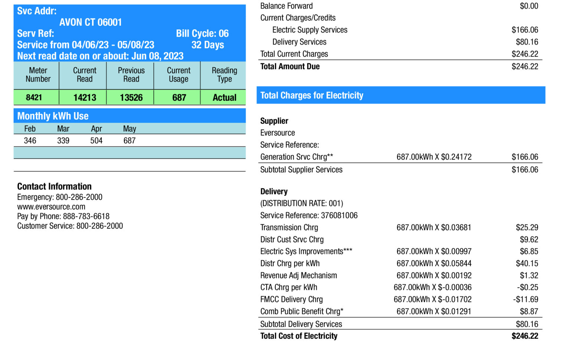This screenshot has width=570, height=347.
Task: Click the Customer Service phone number
Action: point(99,226)
